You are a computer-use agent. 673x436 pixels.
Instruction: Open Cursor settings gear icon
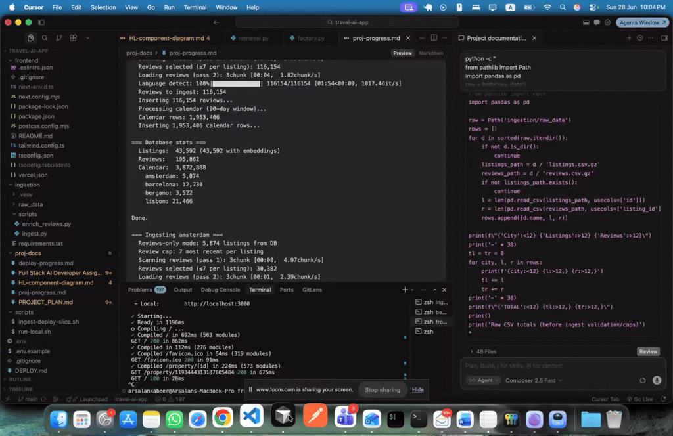607,22
